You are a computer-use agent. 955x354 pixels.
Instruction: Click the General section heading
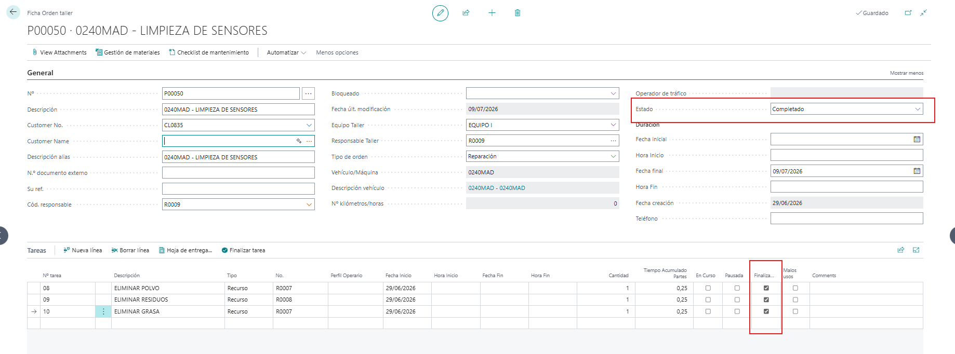pyautogui.click(x=40, y=73)
